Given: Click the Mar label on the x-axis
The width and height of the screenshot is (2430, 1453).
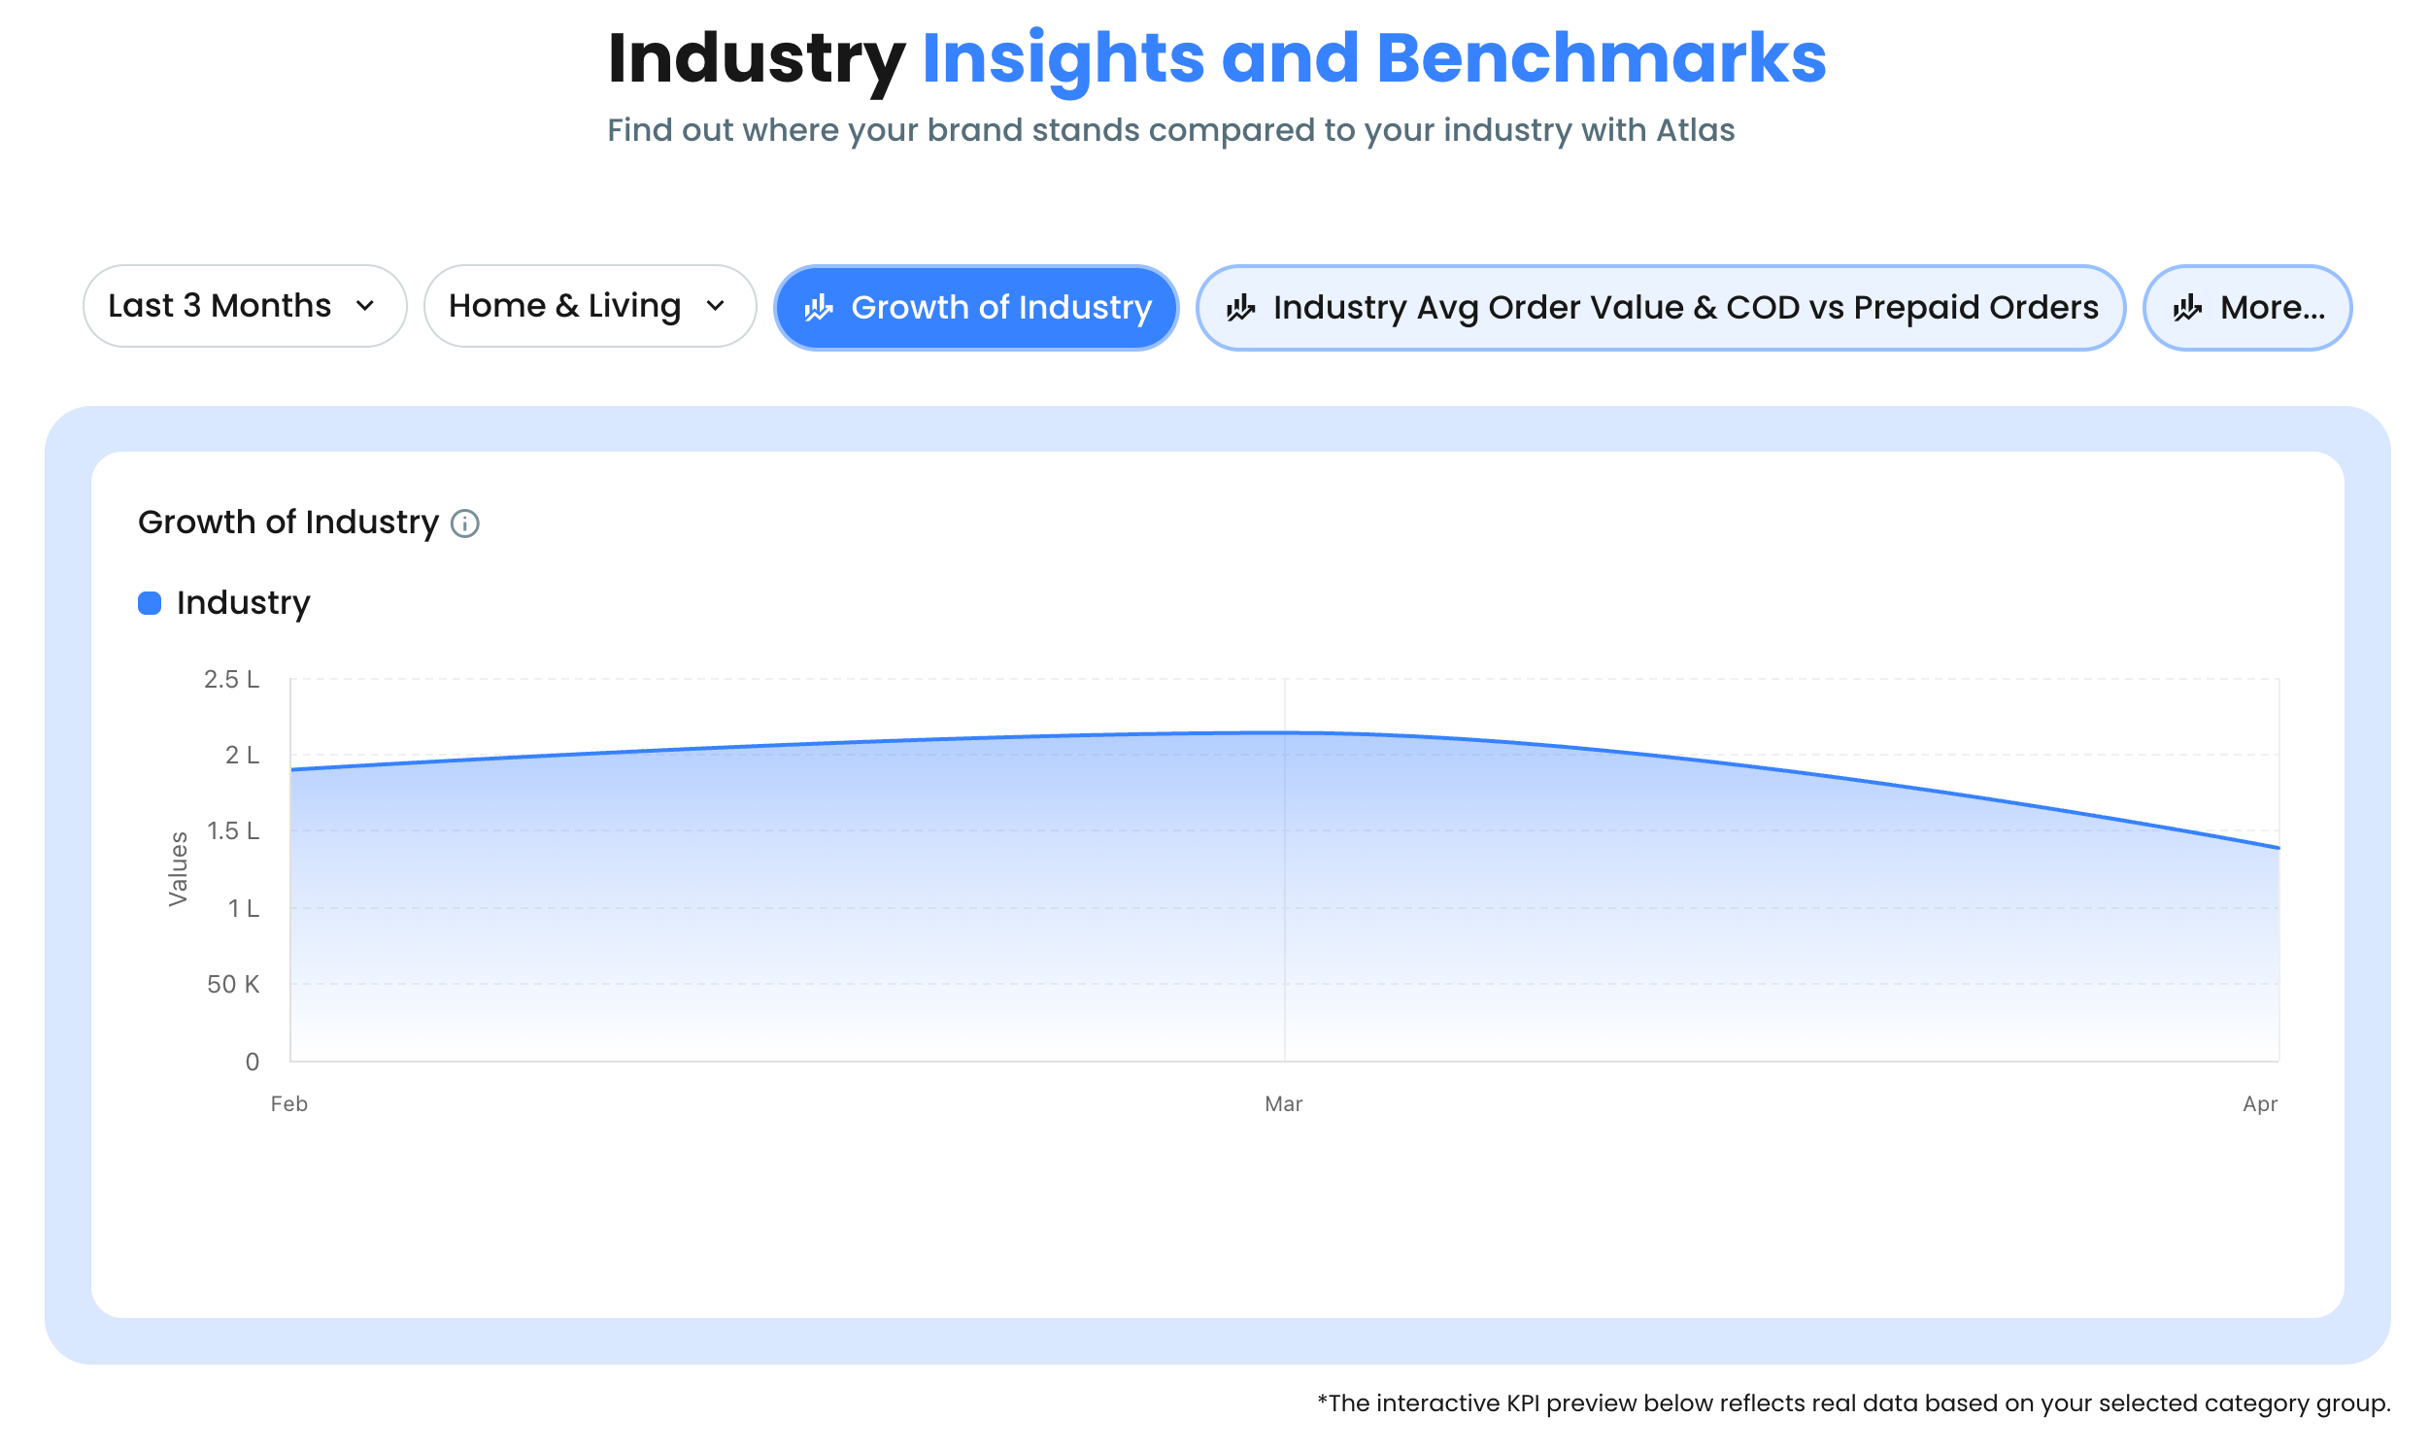Looking at the screenshot, I should [x=1284, y=1104].
